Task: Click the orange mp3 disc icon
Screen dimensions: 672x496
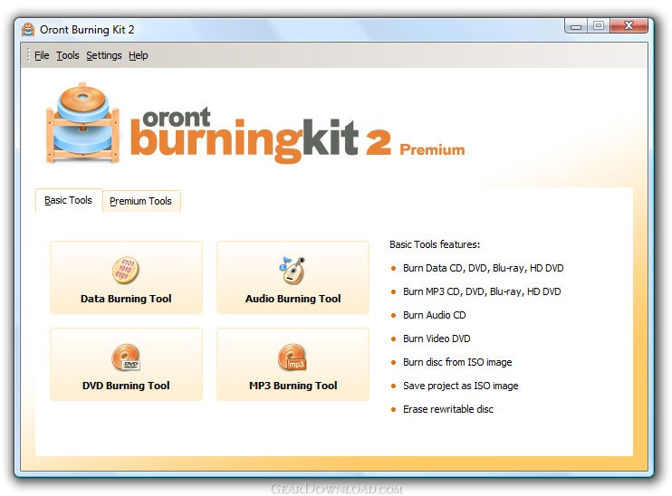Action: coord(292,358)
